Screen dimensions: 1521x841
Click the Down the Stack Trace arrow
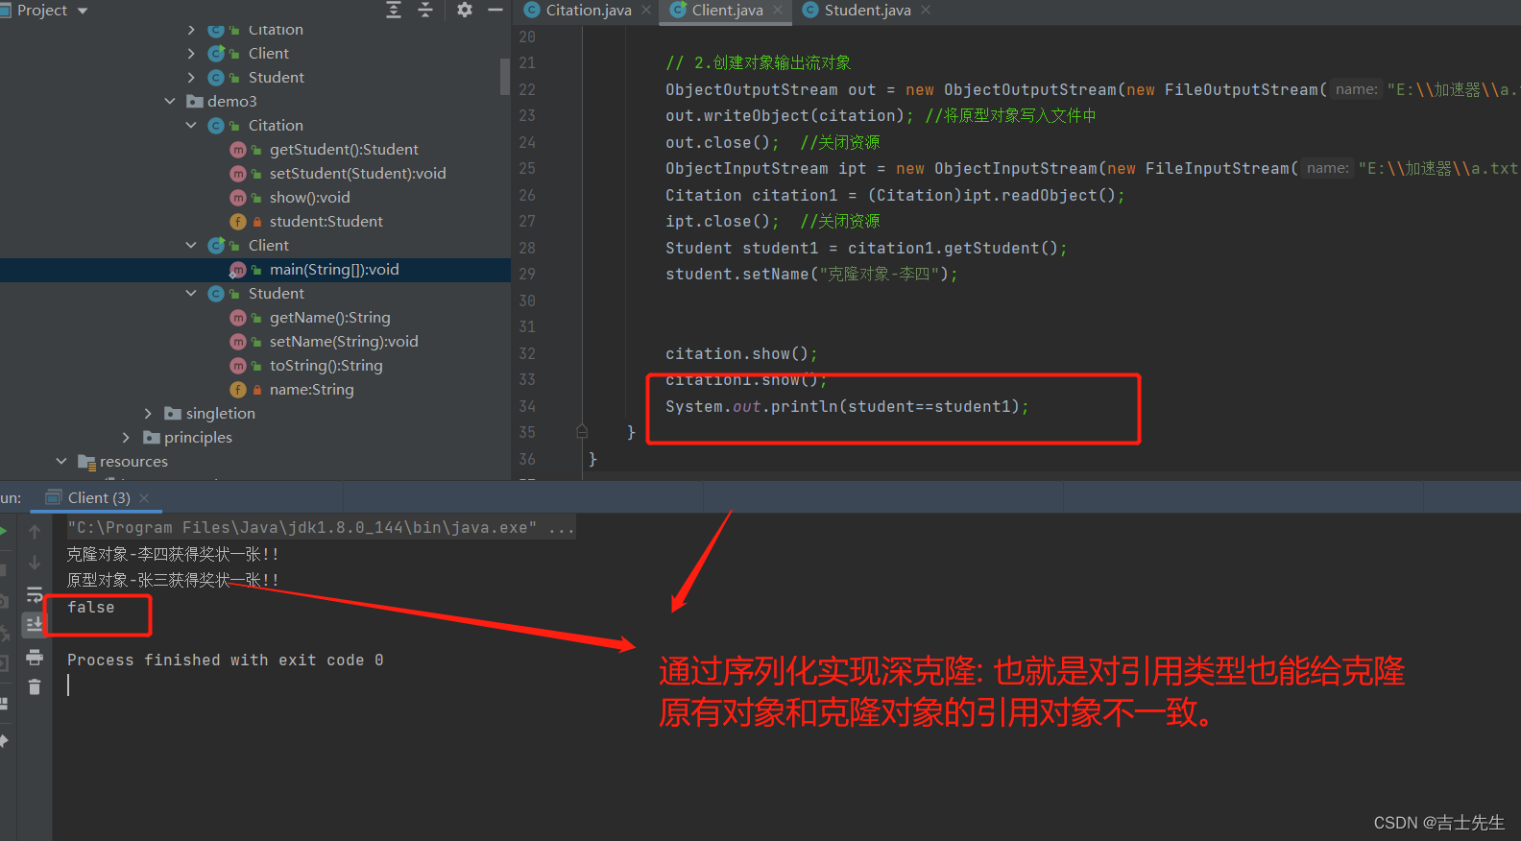click(x=35, y=562)
